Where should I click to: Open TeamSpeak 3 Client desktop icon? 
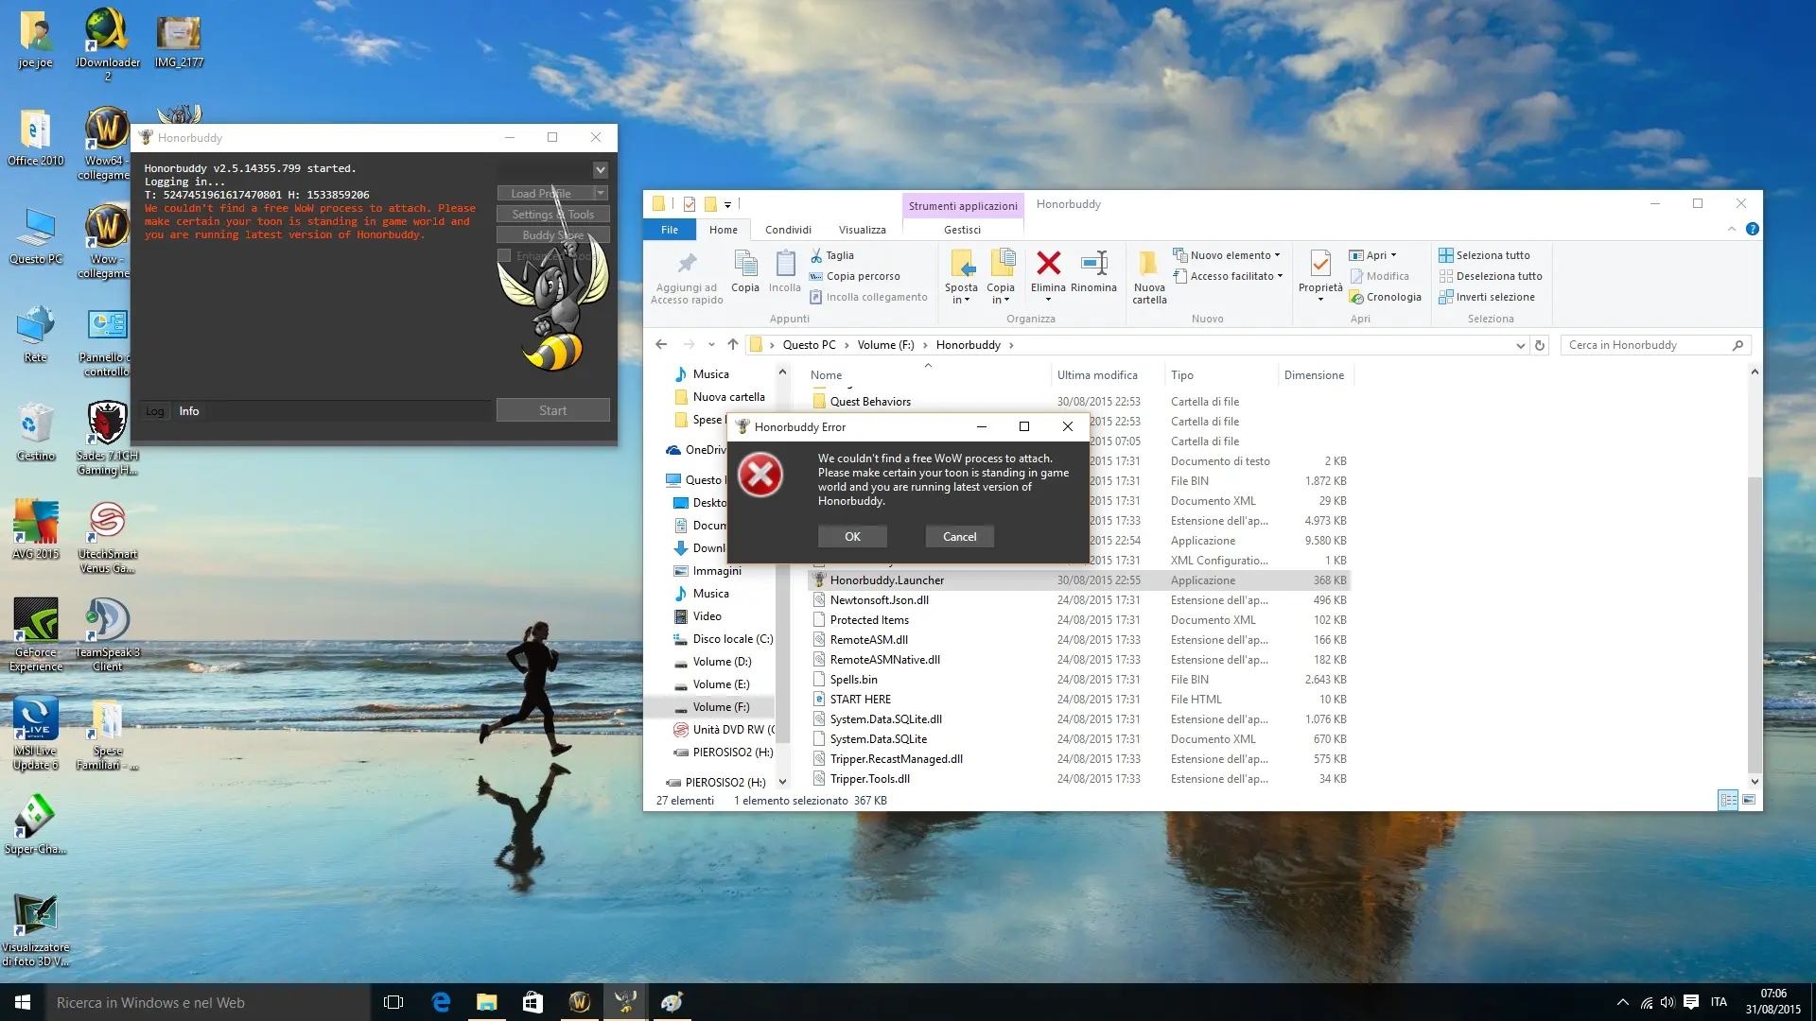107,634
